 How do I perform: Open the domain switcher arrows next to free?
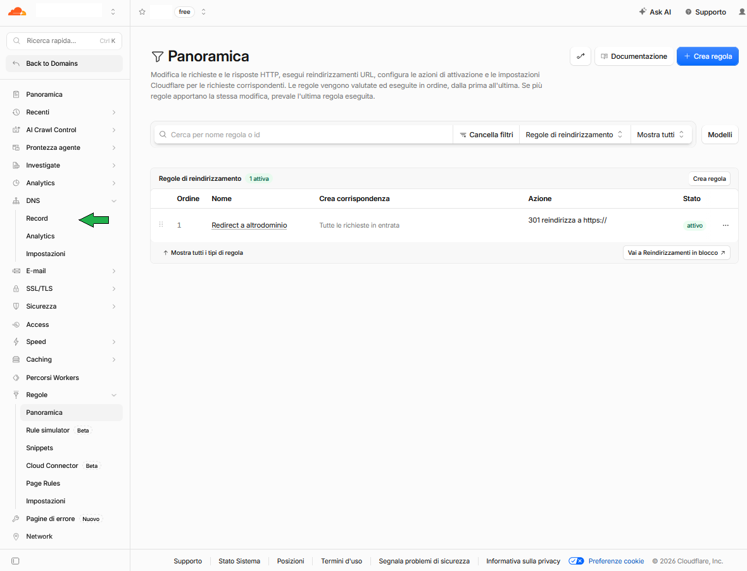click(x=203, y=12)
